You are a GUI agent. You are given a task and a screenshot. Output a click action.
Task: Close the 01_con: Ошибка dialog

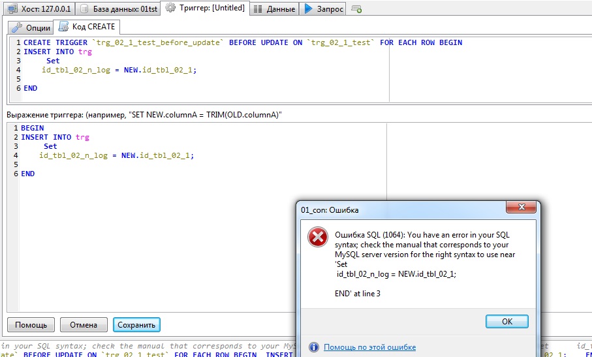click(x=523, y=209)
